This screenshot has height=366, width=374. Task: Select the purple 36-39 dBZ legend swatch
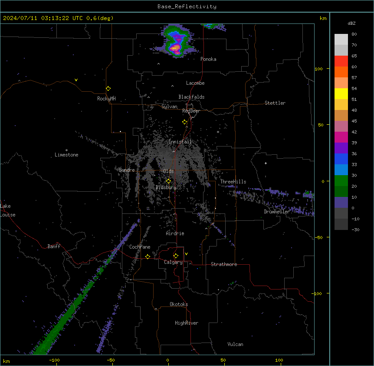click(341, 148)
